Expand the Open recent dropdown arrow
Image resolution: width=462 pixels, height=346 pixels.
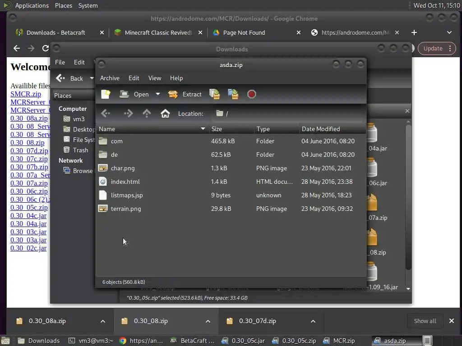click(x=158, y=94)
